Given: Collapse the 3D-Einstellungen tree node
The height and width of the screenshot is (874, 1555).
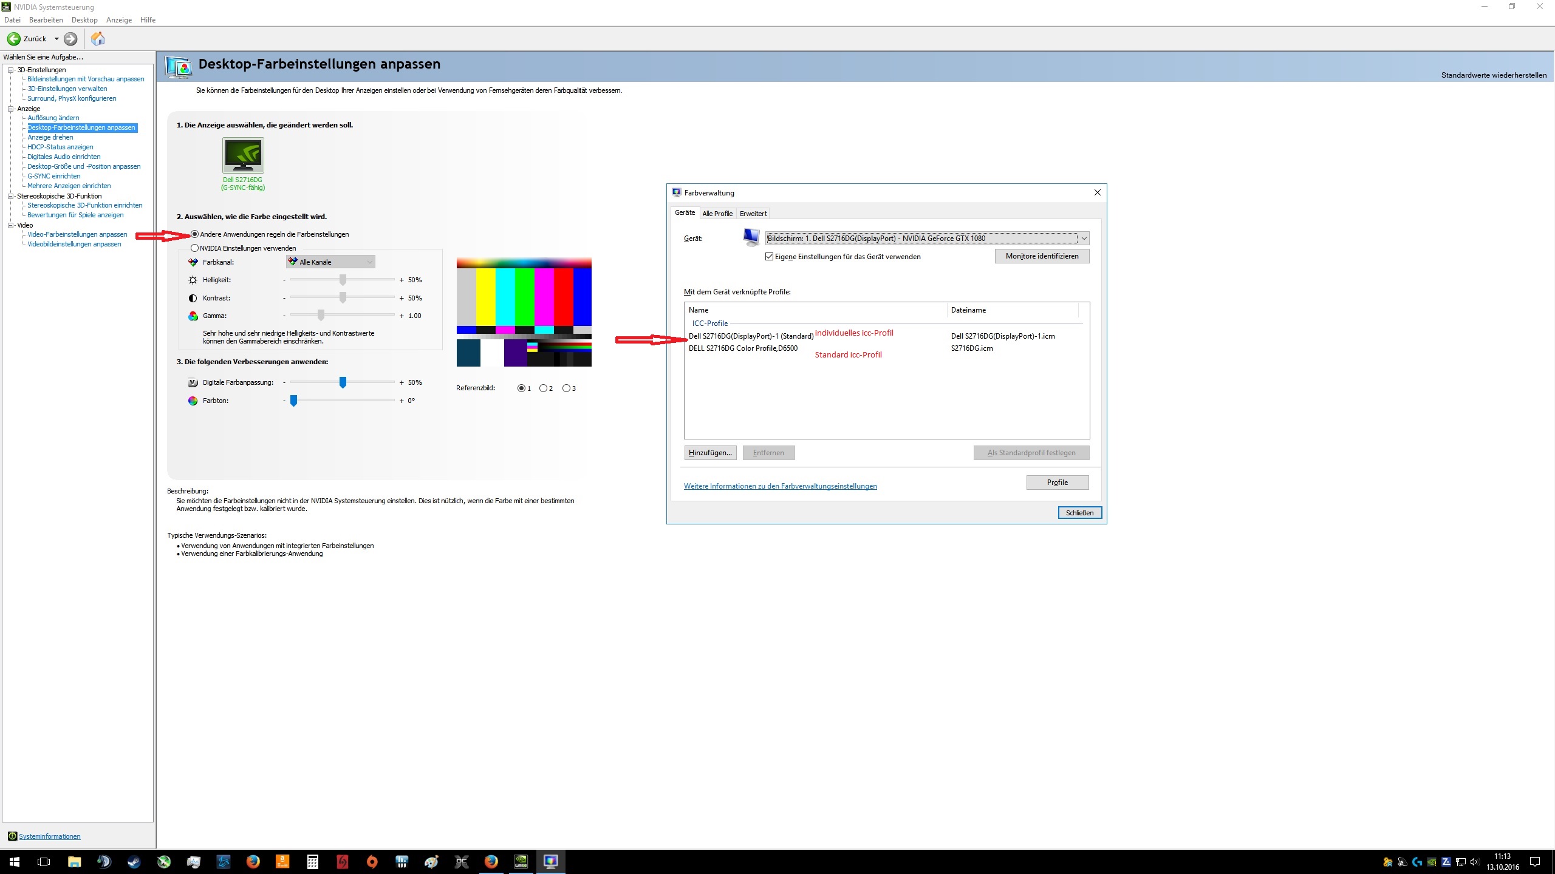Looking at the screenshot, I should coord(10,70).
